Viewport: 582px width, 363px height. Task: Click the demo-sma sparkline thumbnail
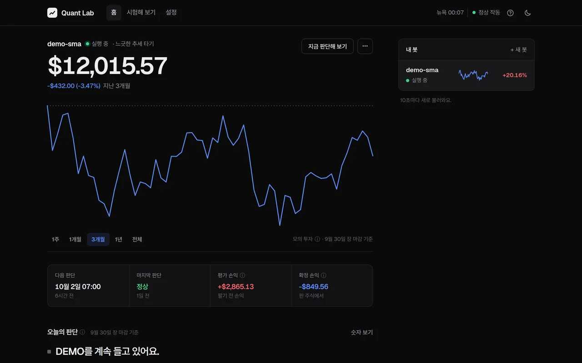[x=473, y=75]
